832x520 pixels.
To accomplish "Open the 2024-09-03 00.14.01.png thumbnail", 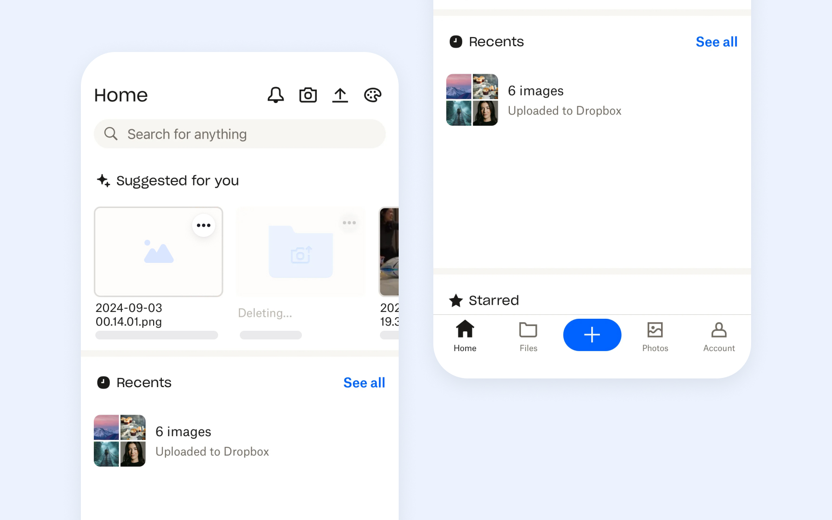I will 158,252.
